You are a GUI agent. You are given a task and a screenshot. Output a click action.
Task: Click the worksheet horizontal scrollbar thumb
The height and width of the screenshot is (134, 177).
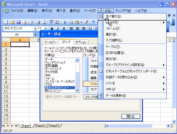pyautogui.click(x=131, y=126)
